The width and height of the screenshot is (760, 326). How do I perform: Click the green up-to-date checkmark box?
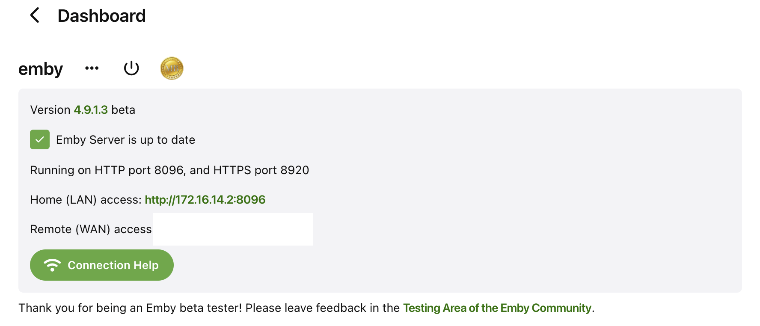click(40, 139)
